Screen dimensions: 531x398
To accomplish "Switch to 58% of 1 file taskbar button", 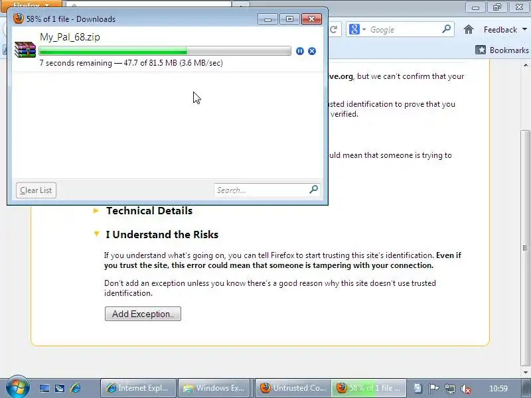I will coord(369,388).
